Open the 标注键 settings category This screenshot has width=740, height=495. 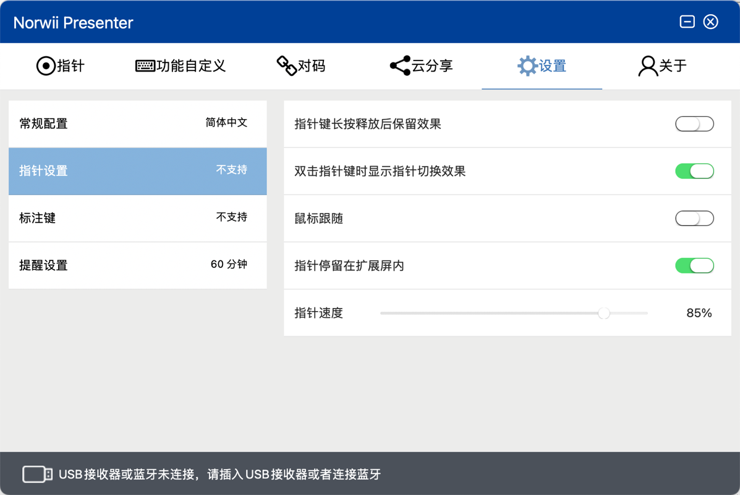pyautogui.click(x=138, y=218)
